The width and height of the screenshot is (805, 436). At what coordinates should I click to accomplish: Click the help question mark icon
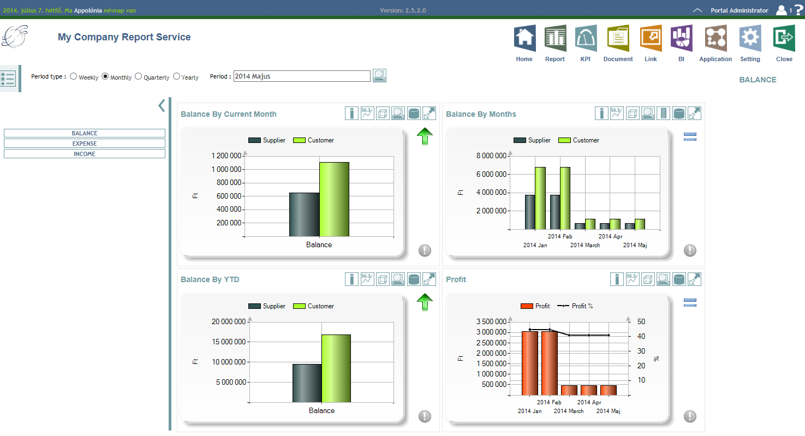pyautogui.click(x=798, y=10)
